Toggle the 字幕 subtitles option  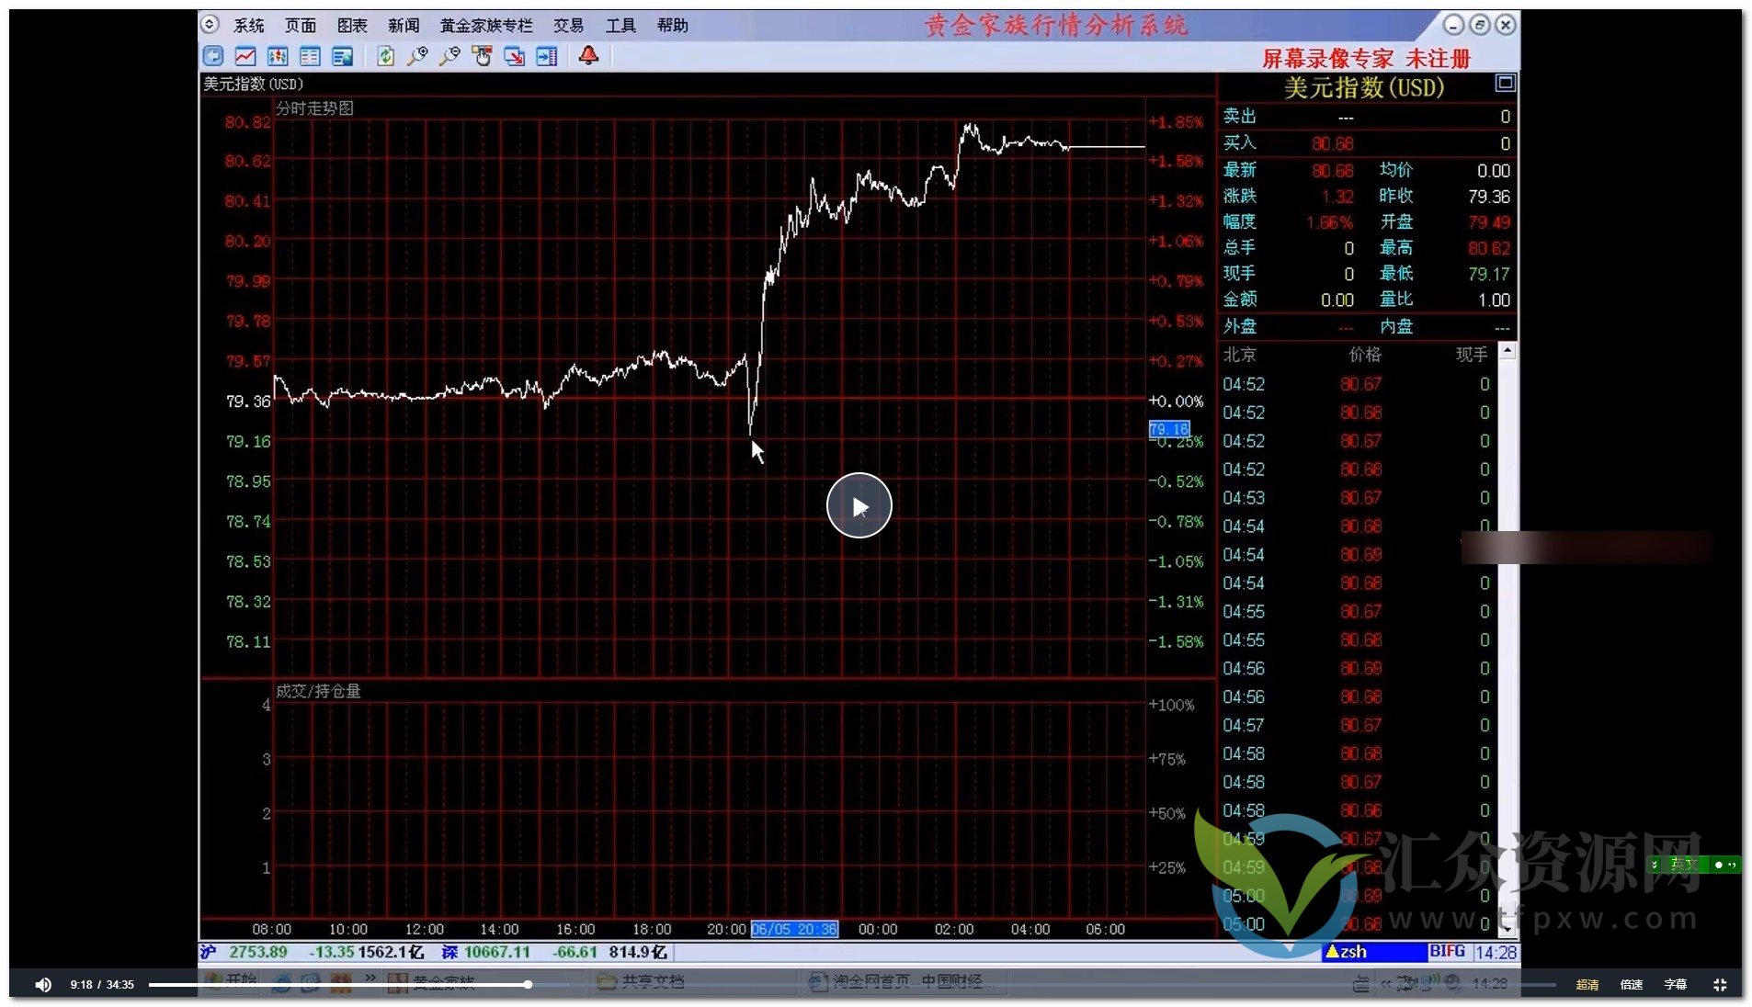click(1675, 985)
